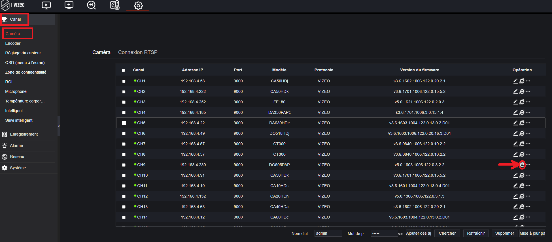The height and width of the screenshot is (242, 552).
Task: Open the camera temperature icon
Action: coord(115,5)
